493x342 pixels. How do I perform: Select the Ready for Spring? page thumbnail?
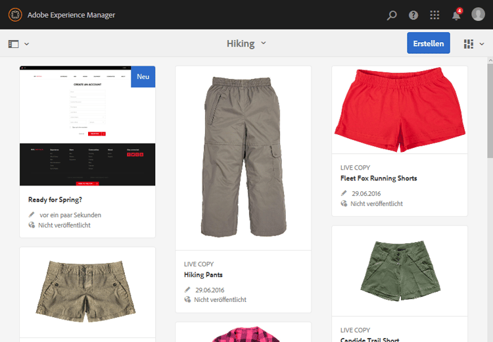(87, 126)
